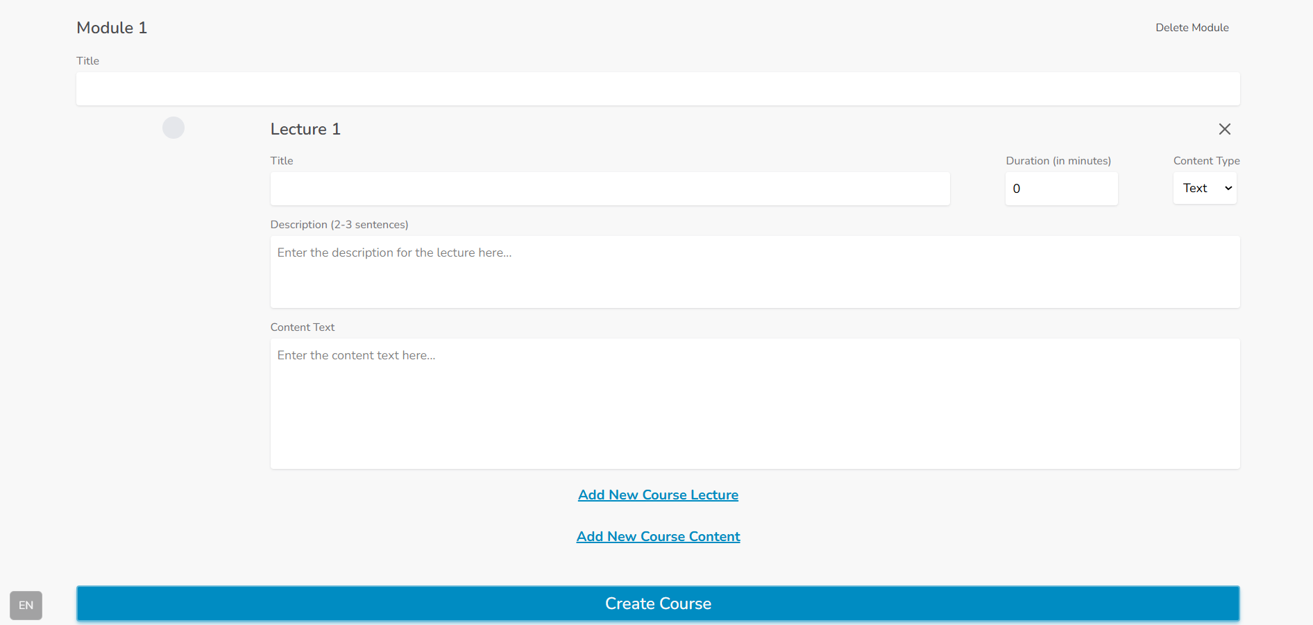Focus the Module 1 Title input field
The height and width of the screenshot is (625, 1313).
pyautogui.click(x=657, y=89)
